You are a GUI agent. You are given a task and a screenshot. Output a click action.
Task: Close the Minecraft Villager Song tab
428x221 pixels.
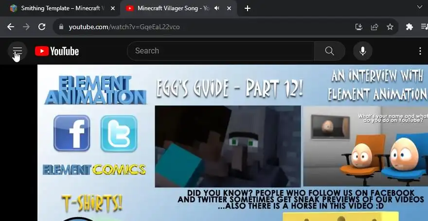229,8
